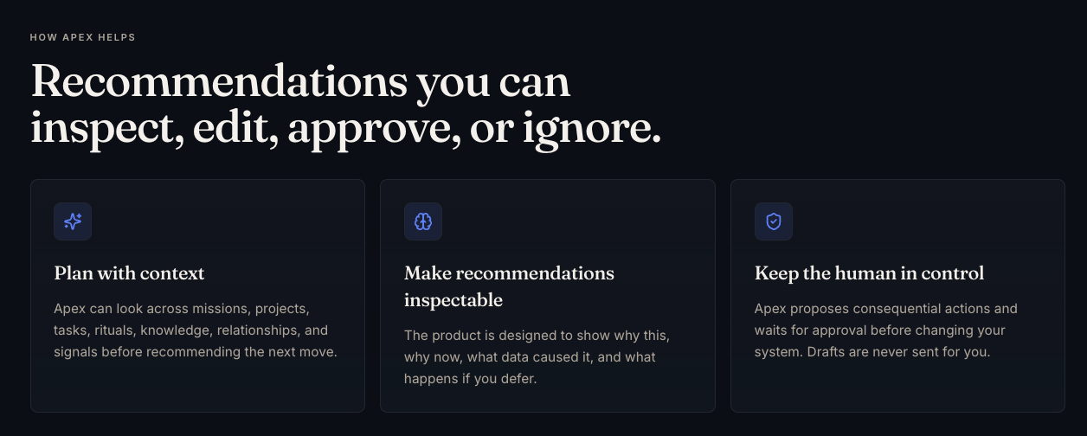Click the phrase 'happens if you defer.'
Screen dimensions: 1087x436
[x=471, y=379]
